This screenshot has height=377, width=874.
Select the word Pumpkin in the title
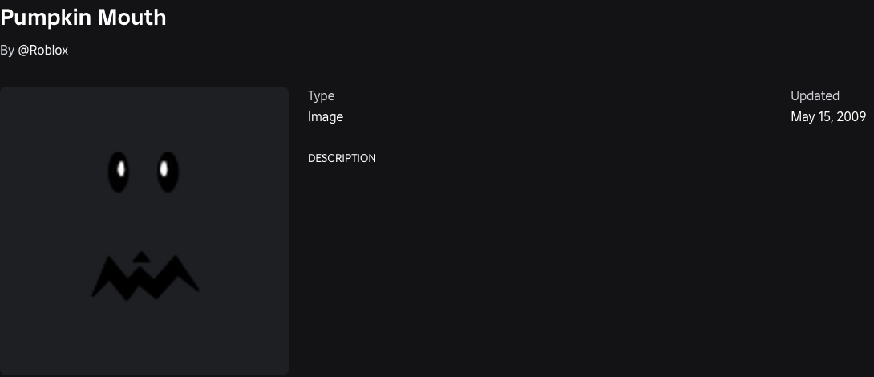[x=46, y=18]
